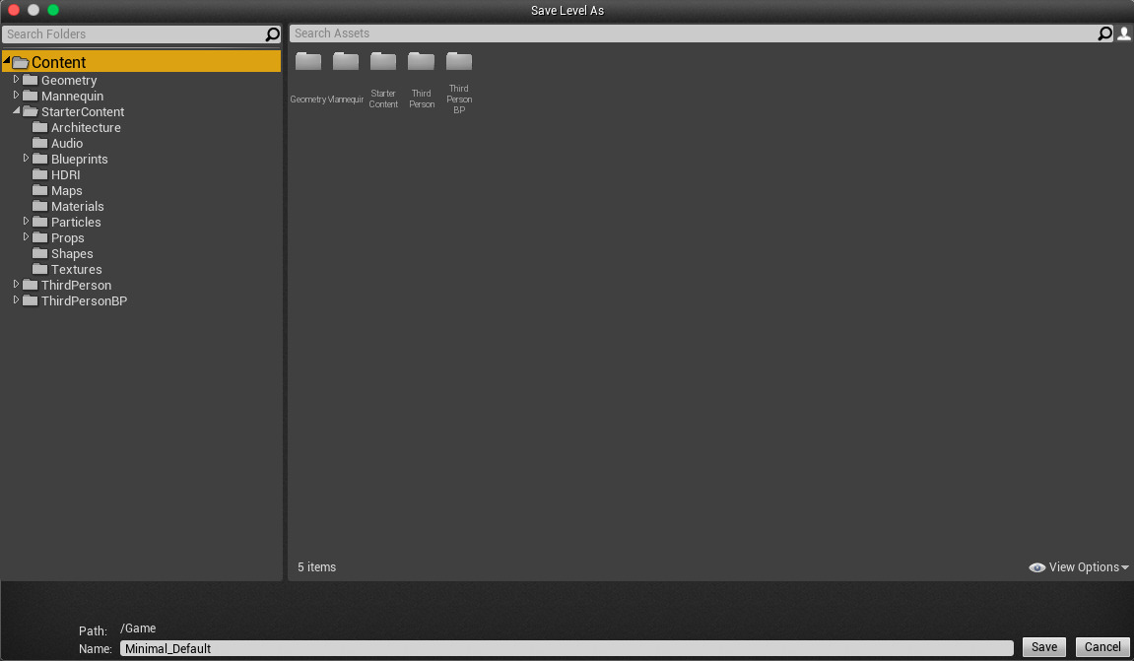Collapse the StarterContent folder in tree
This screenshot has width=1134, height=661.
16,111
